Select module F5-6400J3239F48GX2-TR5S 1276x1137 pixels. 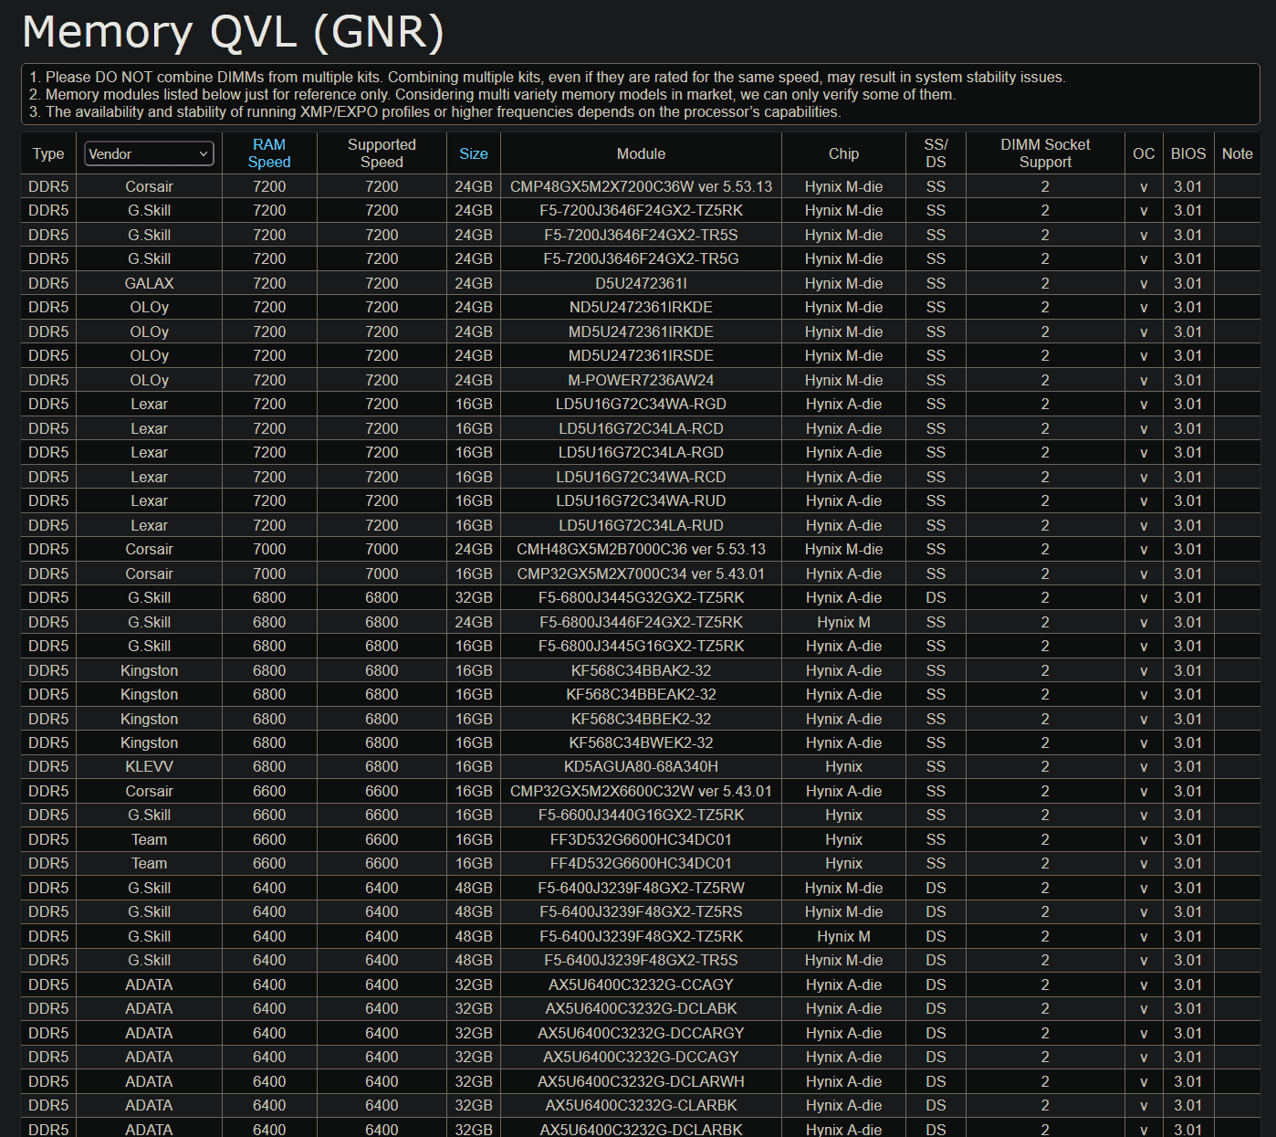(x=641, y=960)
